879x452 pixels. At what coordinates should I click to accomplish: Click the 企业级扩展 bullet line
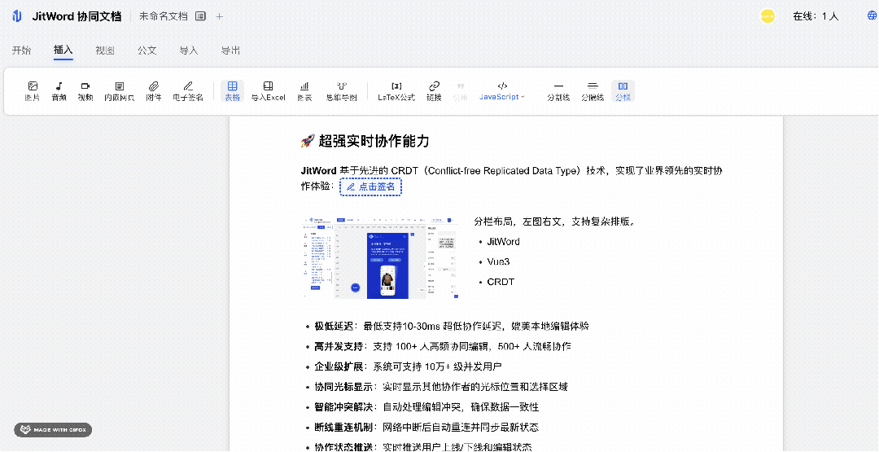[408, 366]
